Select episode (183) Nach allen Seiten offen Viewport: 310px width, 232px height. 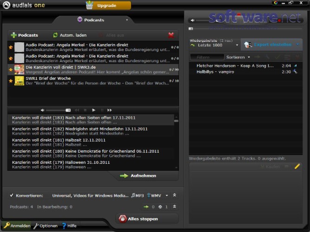click(91, 120)
